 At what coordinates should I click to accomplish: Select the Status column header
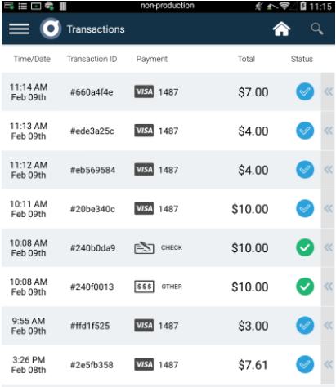coord(302,59)
